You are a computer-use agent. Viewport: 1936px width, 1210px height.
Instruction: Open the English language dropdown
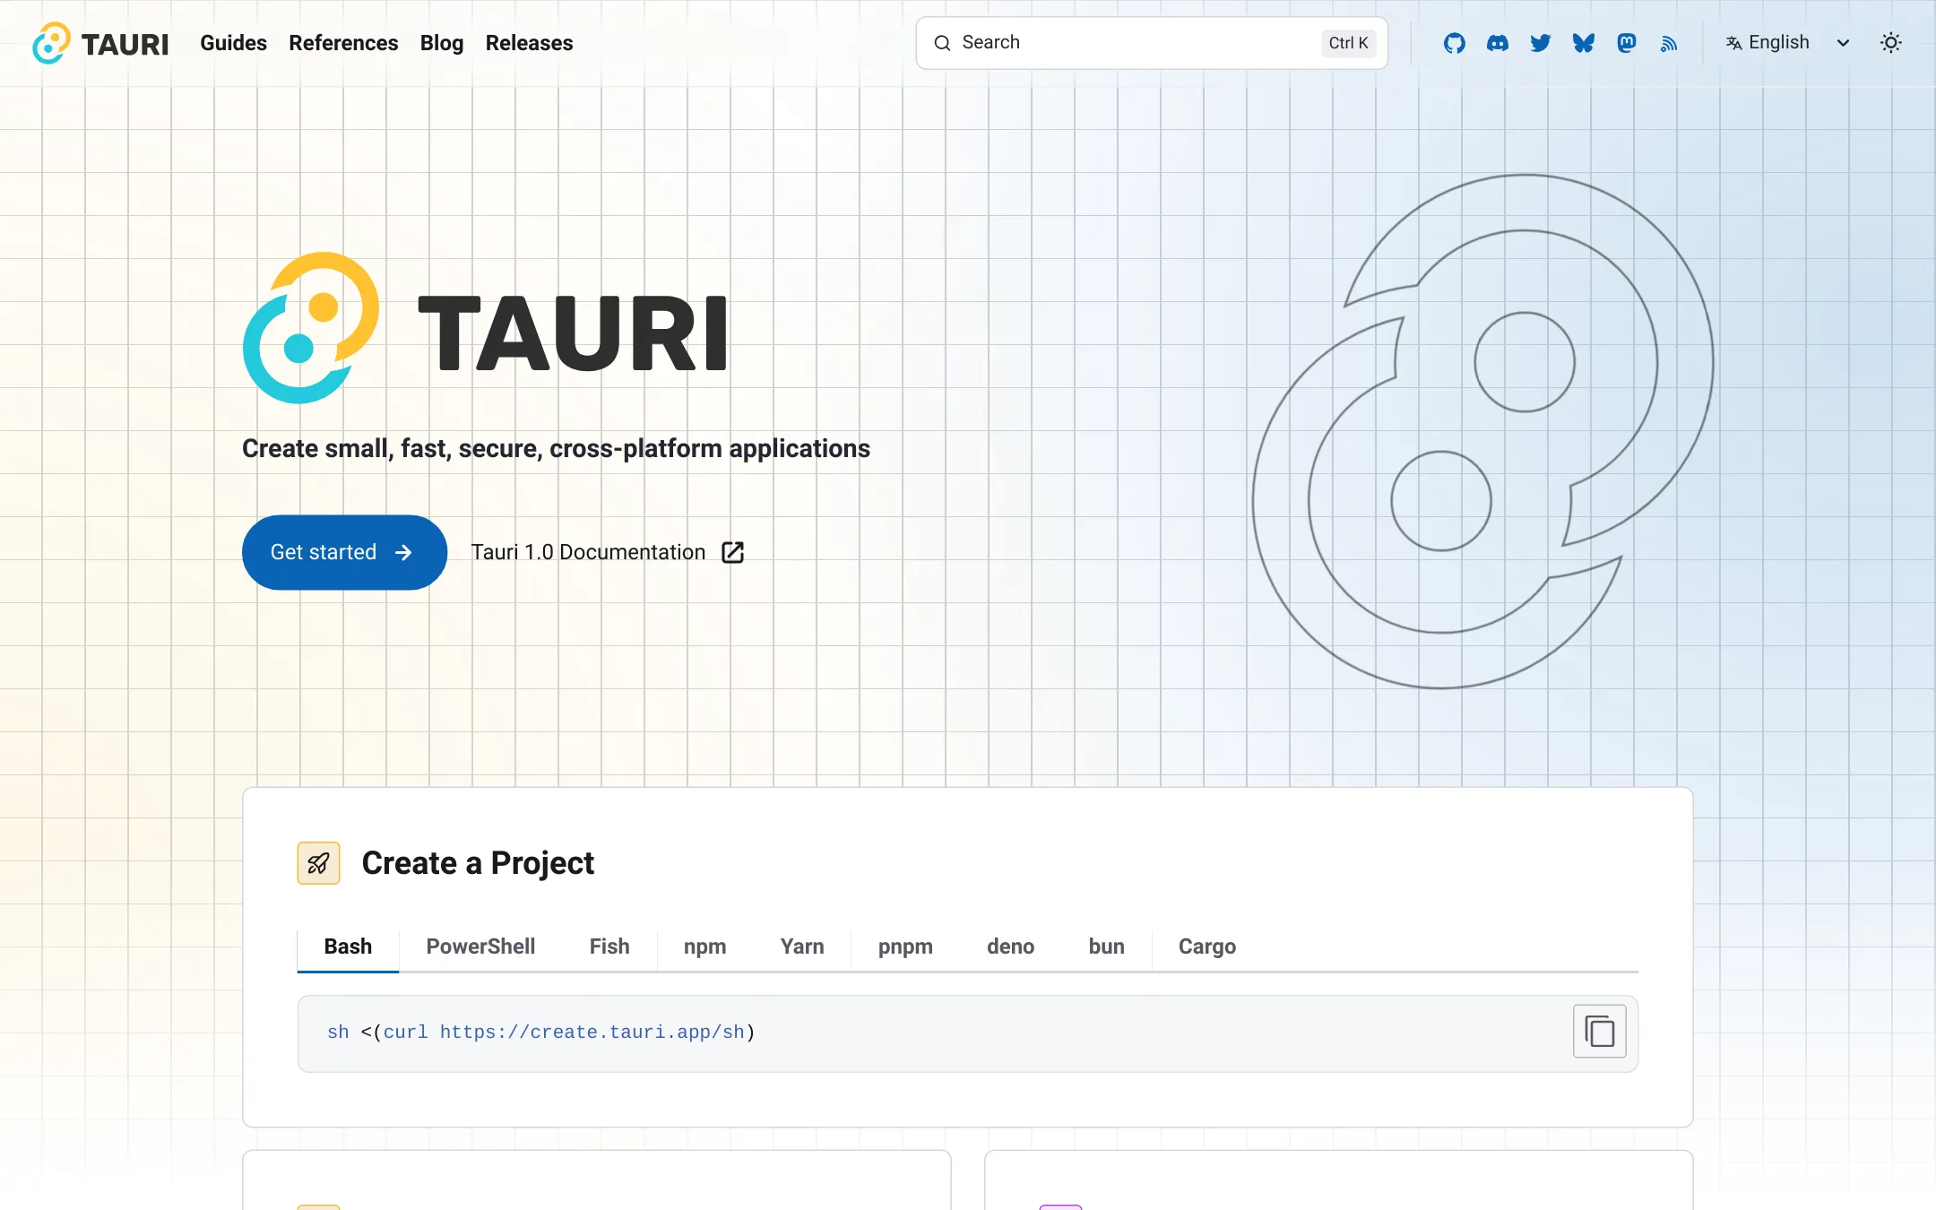tap(1787, 43)
